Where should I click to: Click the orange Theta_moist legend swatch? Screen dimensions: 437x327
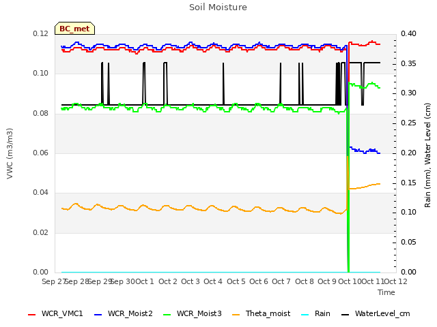[236, 315]
